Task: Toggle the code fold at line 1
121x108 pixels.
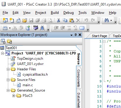Action: 104,41
